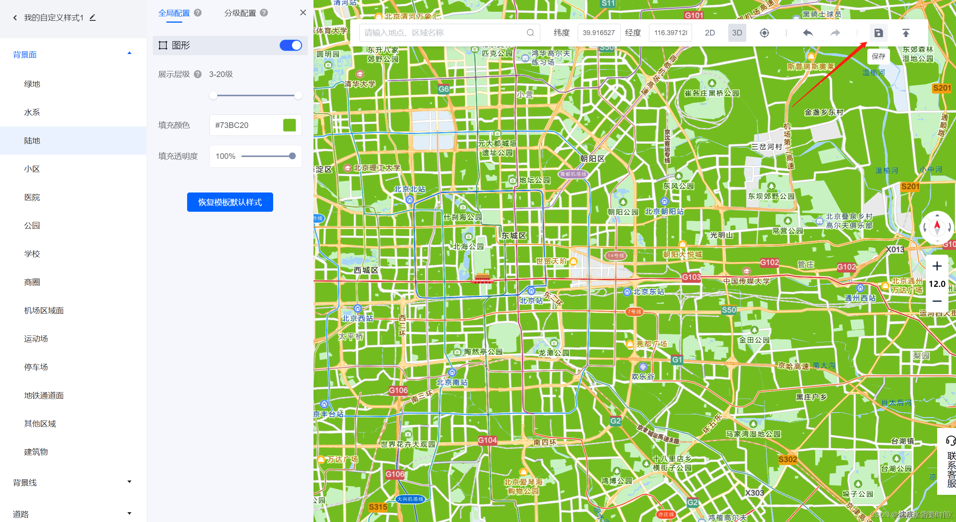Click the redo arrow icon

(x=835, y=33)
